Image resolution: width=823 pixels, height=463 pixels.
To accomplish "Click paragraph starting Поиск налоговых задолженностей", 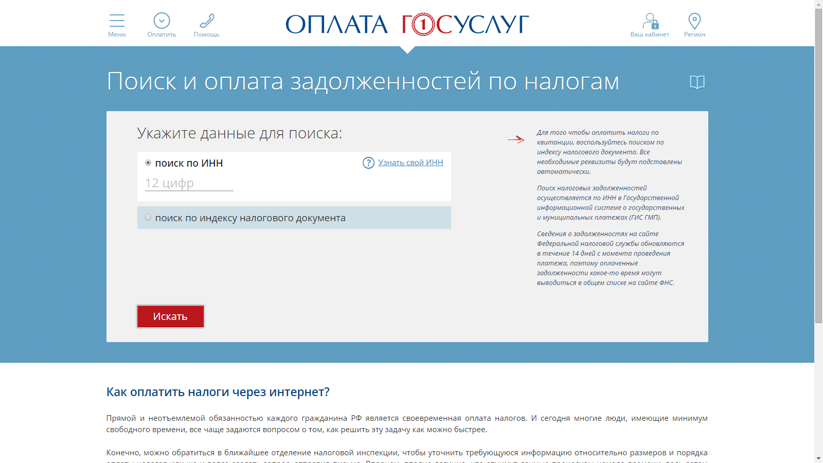I will pos(611,203).
